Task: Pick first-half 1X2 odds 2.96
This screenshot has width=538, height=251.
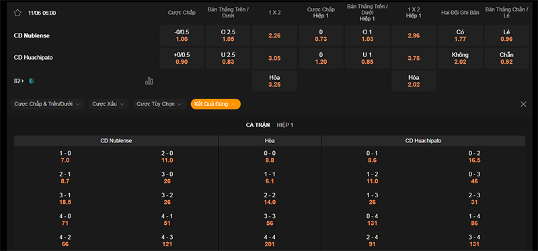Action: pos(414,36)
